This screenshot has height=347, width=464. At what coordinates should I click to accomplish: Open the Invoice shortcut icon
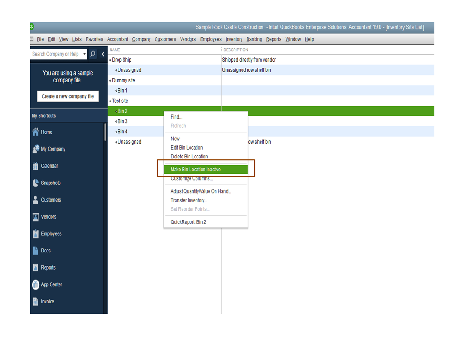click(35, 302)
